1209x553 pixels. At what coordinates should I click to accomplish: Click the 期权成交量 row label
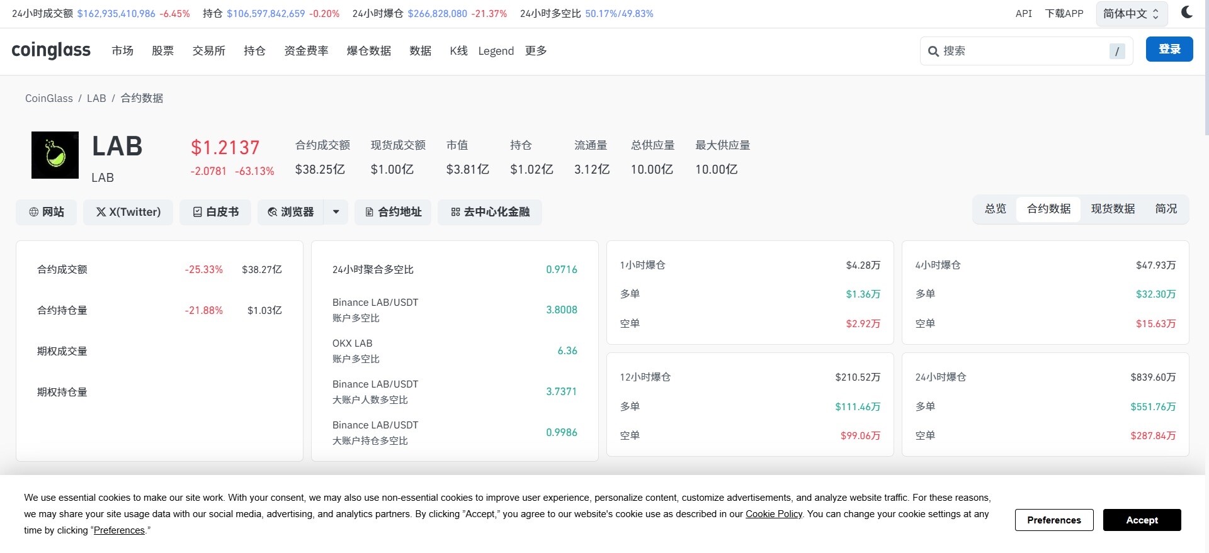62,351
